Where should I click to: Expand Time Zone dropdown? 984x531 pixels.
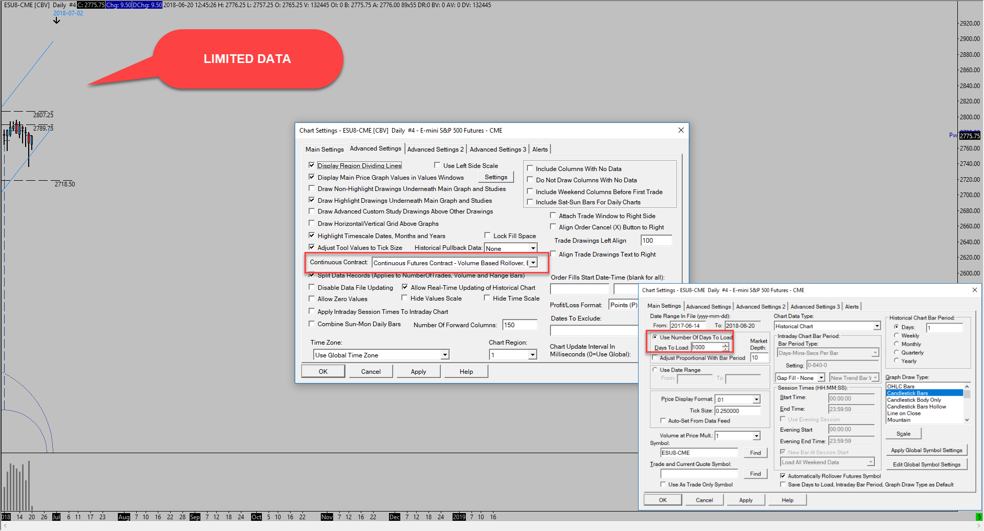coord(445,355)
